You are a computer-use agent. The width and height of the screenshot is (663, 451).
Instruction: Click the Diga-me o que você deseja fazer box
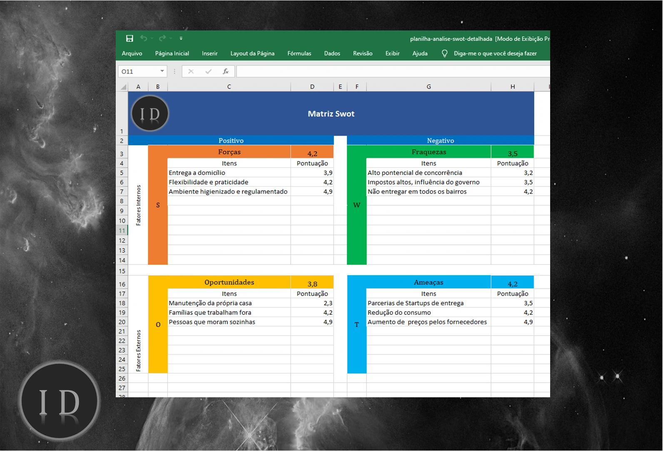[x=495, y=53]
